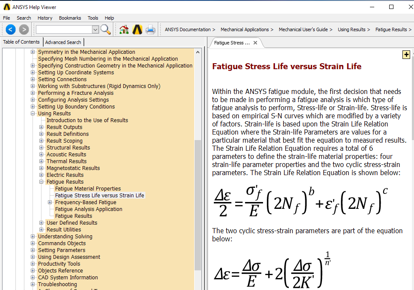Open the Home page house icon
The image size is (414, 290).
click(124, 29)
